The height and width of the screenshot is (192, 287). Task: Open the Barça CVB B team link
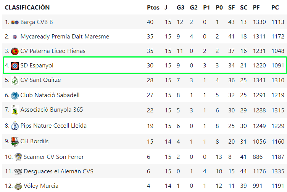(37, 22)
